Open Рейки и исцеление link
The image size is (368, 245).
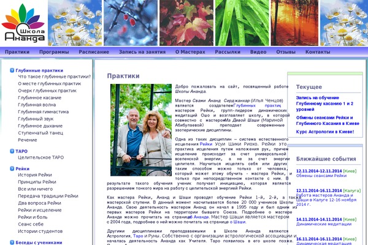(40, 210)
